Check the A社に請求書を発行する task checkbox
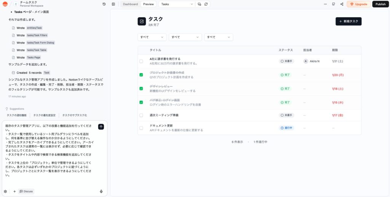 141,61
